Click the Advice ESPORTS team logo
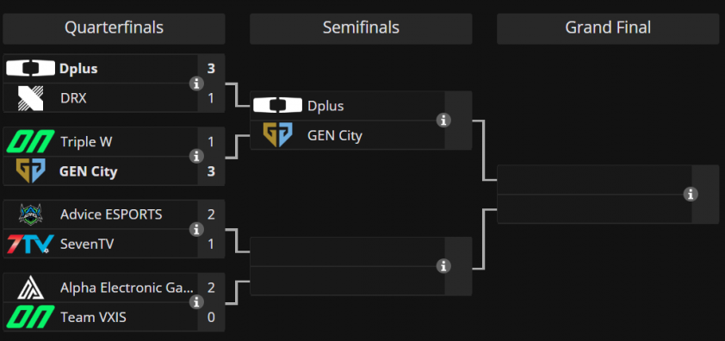The image size is (725, 341). click(30, 214)
